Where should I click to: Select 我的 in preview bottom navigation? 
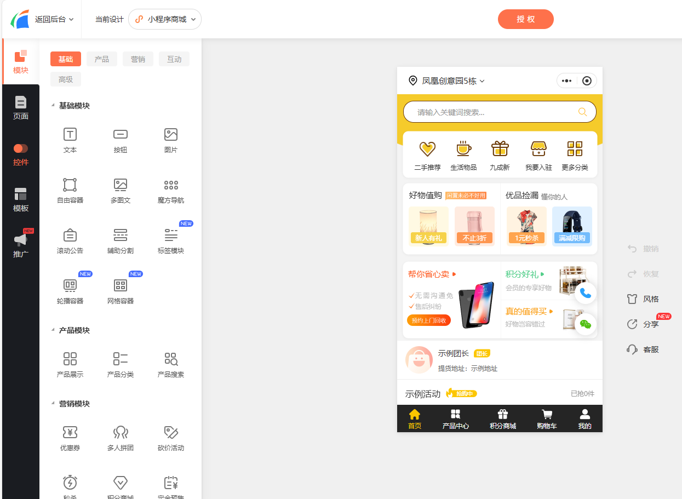(x=585, y=419)
